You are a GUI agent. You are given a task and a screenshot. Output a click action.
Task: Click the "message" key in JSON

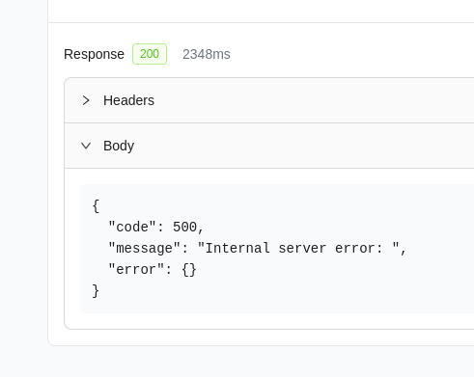(x=145, y=248)
